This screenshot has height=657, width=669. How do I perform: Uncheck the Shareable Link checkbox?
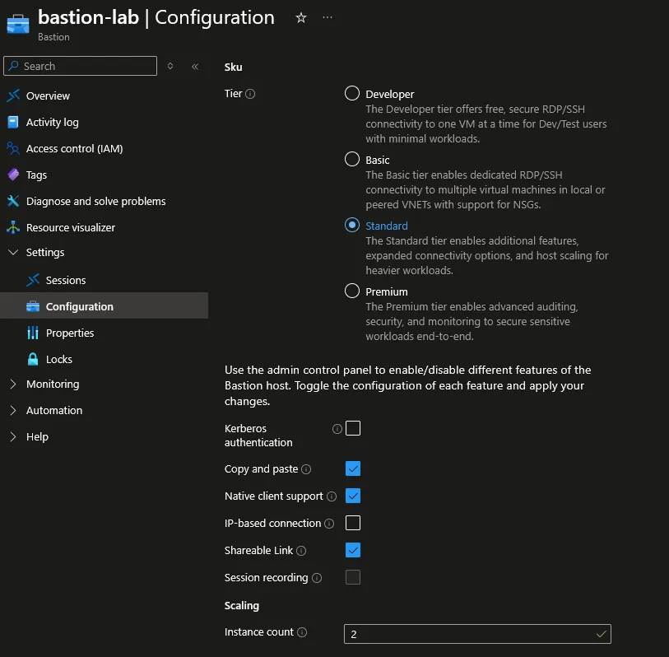point(353,550)
